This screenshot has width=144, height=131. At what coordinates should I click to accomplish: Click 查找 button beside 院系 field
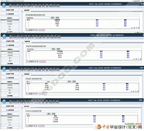49,114
